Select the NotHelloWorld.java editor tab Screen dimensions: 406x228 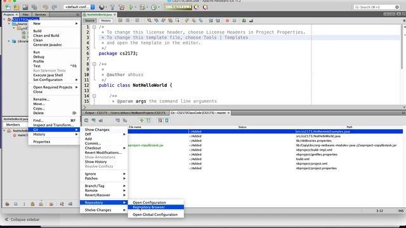[x=99, y=15]
